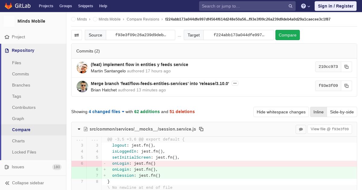Collapse the session.service.js diff
This screenshot has height=190, width=362.
(x=79, y=129)
